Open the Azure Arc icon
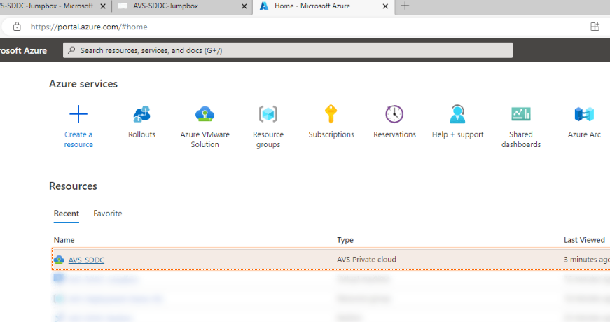 584,114
